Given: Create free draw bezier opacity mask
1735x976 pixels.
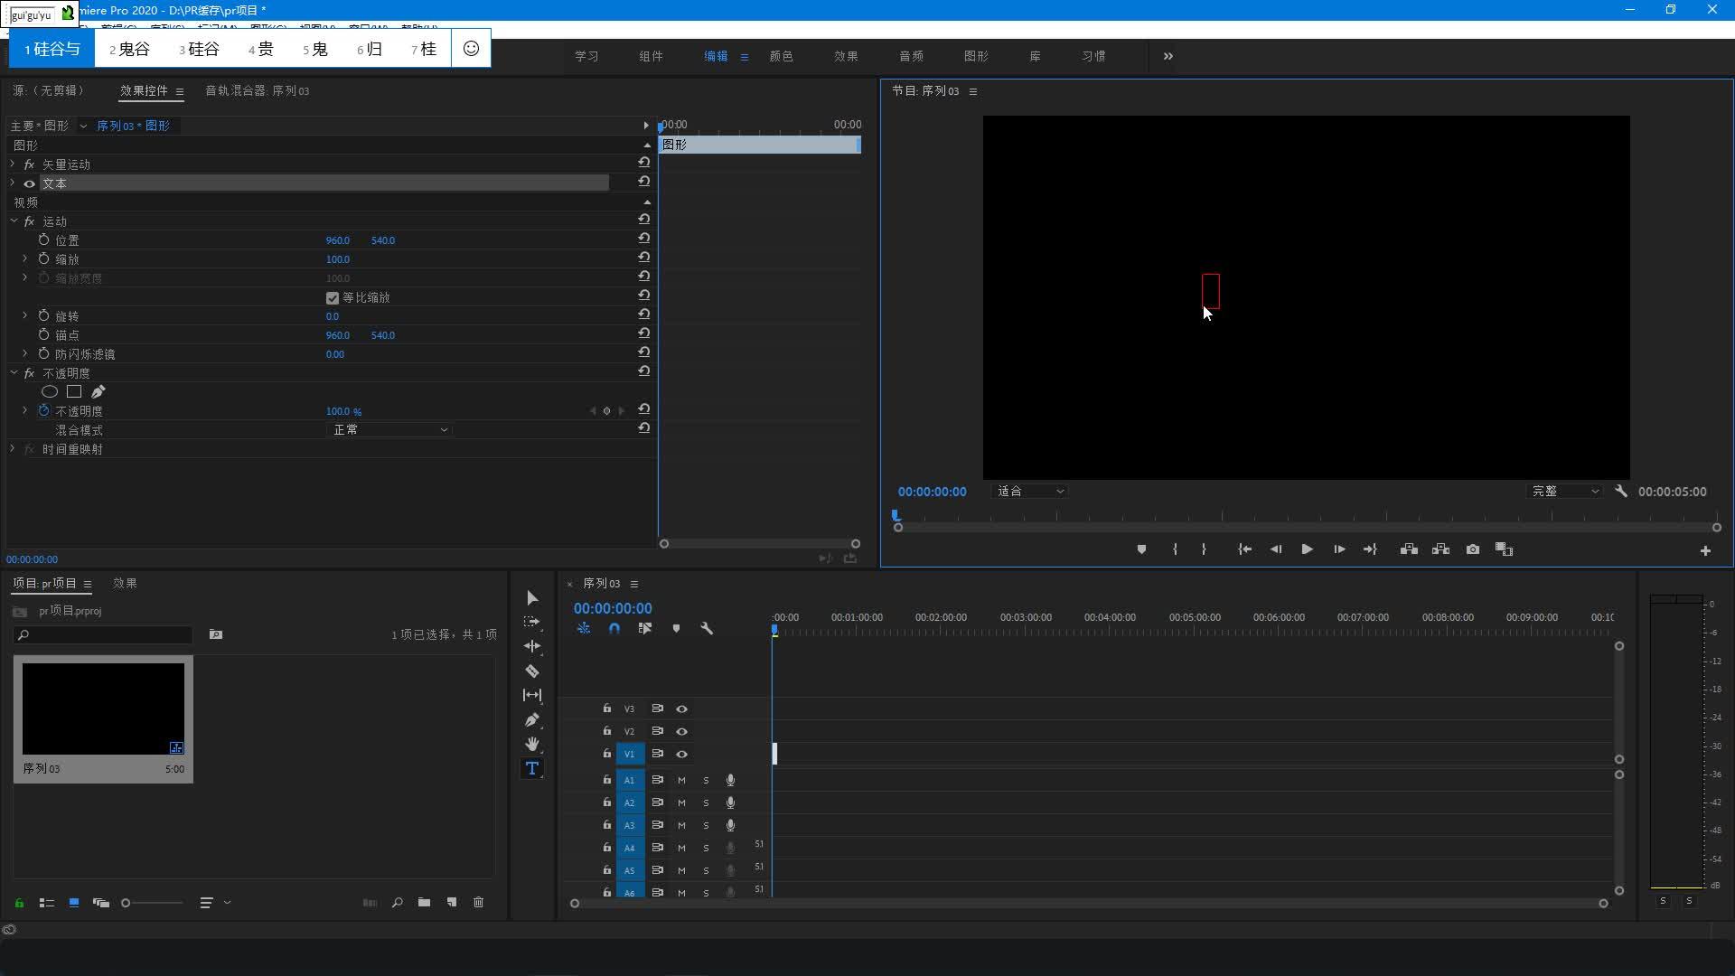Looking at the screenshot, I should pyautogui.click(x=98, y=391).
